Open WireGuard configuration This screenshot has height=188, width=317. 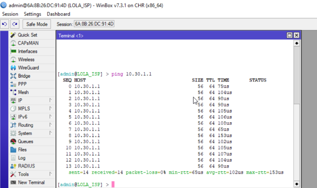click(x=28, y=68)
